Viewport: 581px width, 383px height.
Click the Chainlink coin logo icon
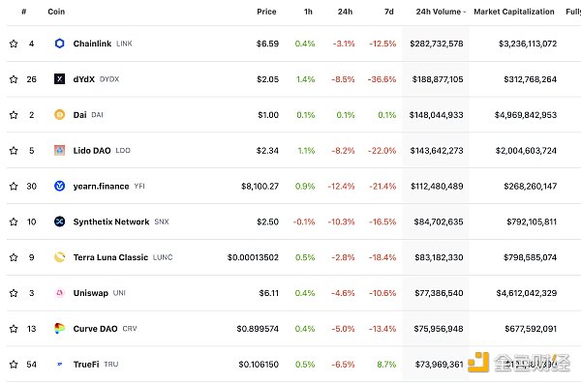[x=59, y=44]
